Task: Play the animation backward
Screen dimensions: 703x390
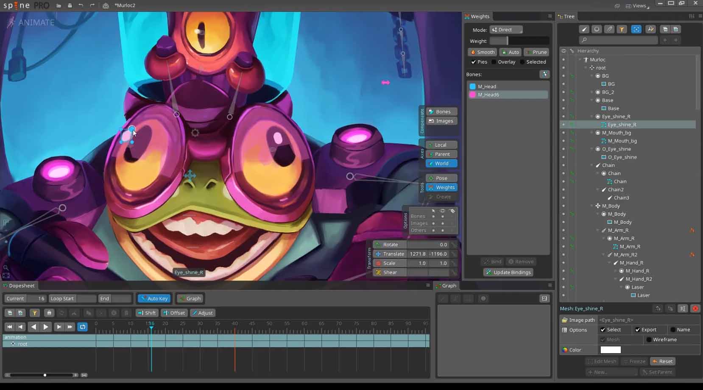Action: pyautogui.click(x=33, y=327)
